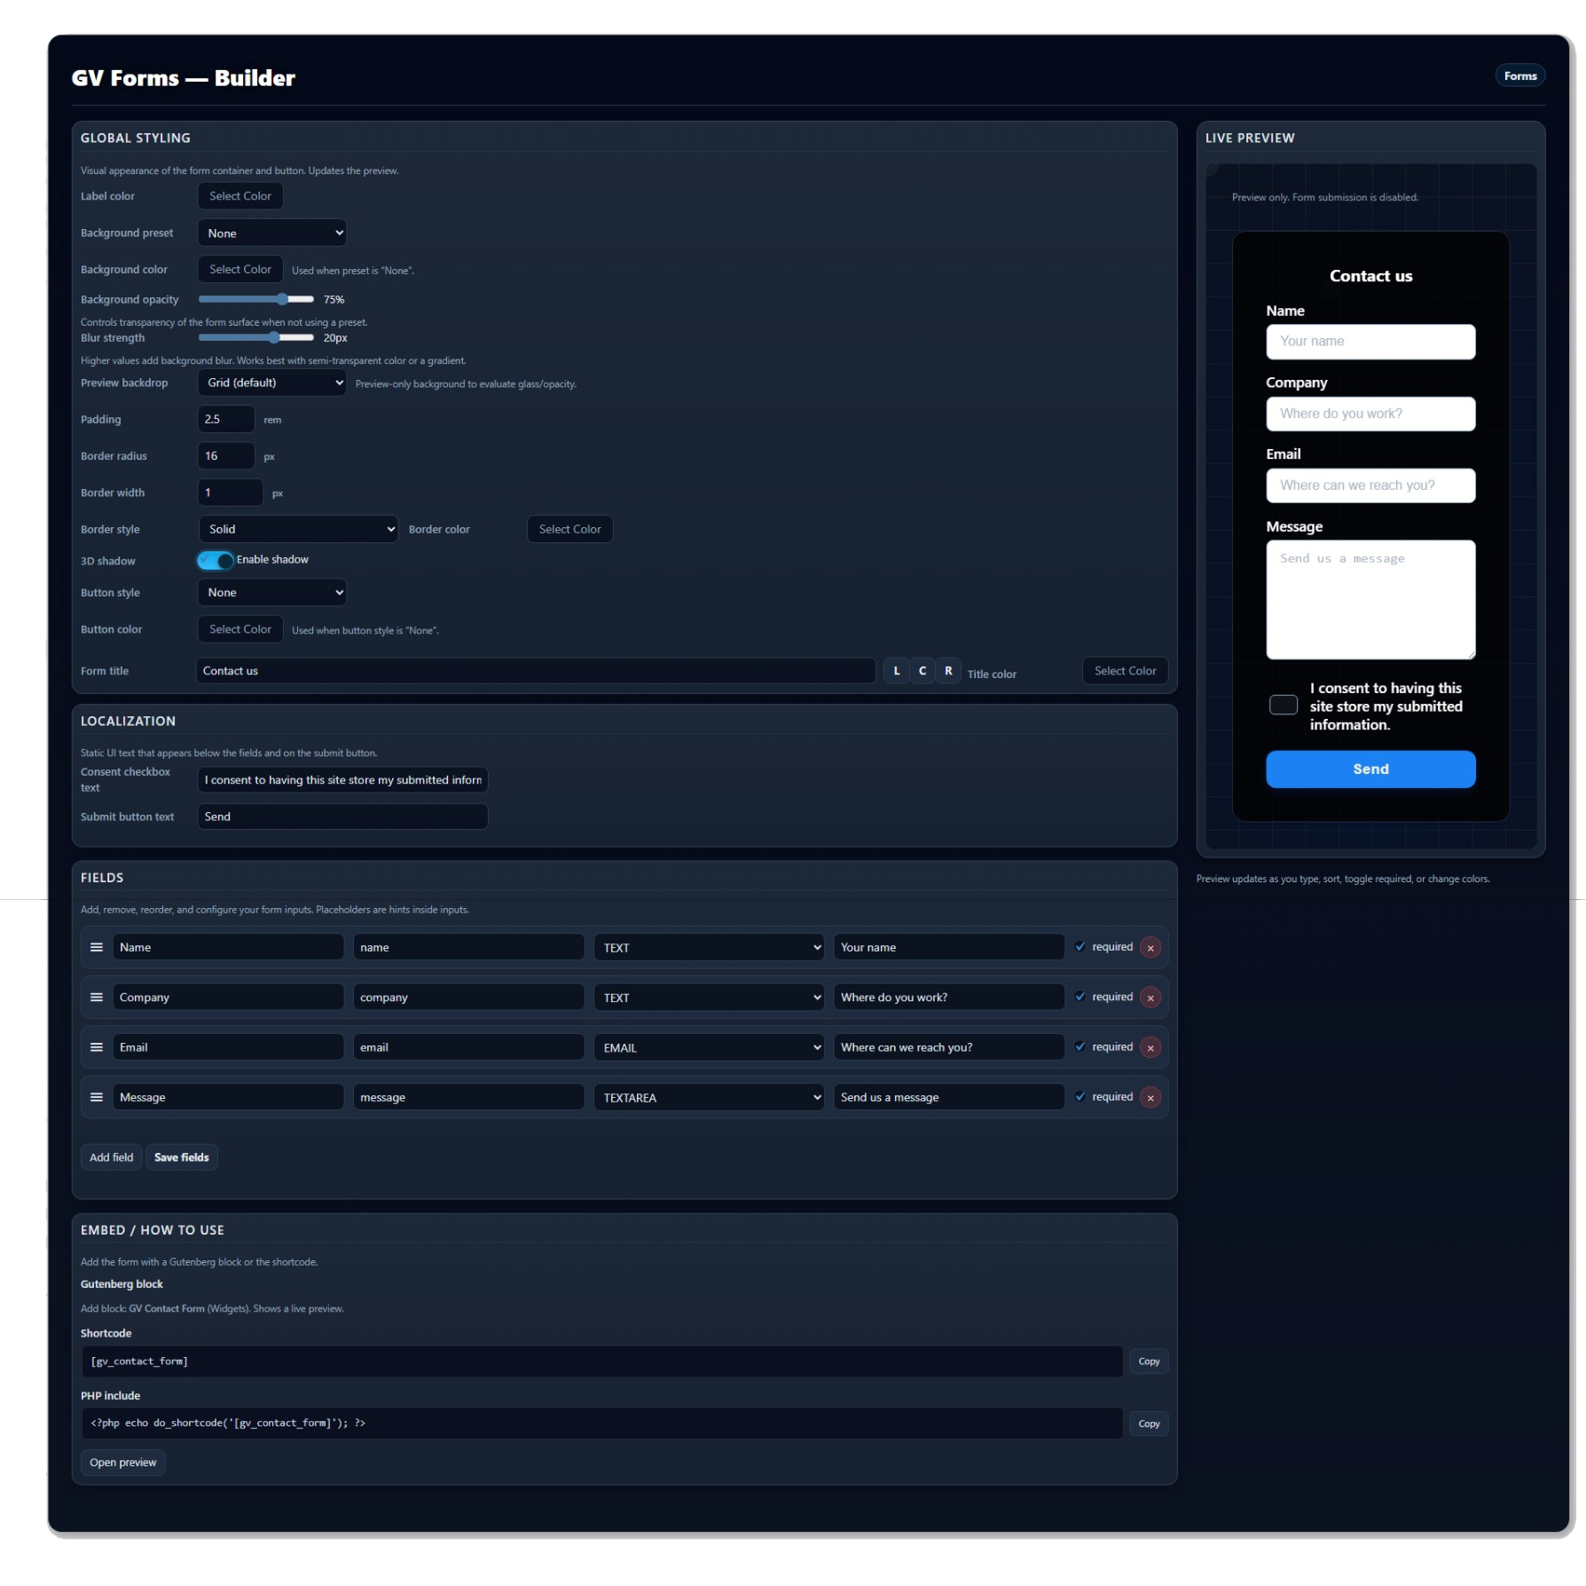Screen dimensions: 1586x1586
Task: Click the 'email' key input in Fields
Action: coord(468,1047)
